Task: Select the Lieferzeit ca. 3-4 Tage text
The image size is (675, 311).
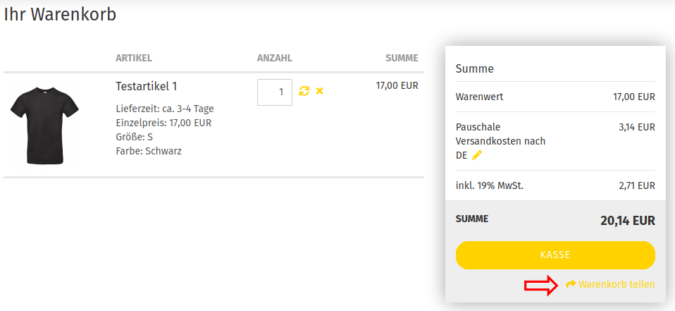Action: [x=165, y=109]
